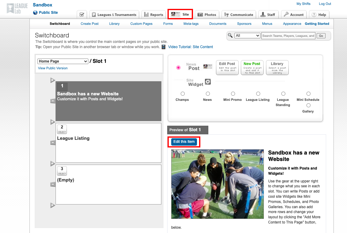
Task: Open the Home Page dropdown
Action: tap(63, 61)
